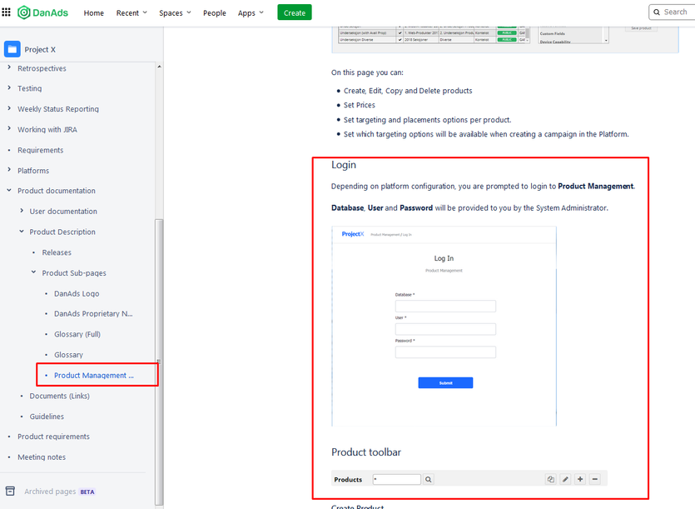Open the Apps dropdown menu
The width and height of the screenshot is (695, 509).
pyautogui.click(x=251, y=12)
